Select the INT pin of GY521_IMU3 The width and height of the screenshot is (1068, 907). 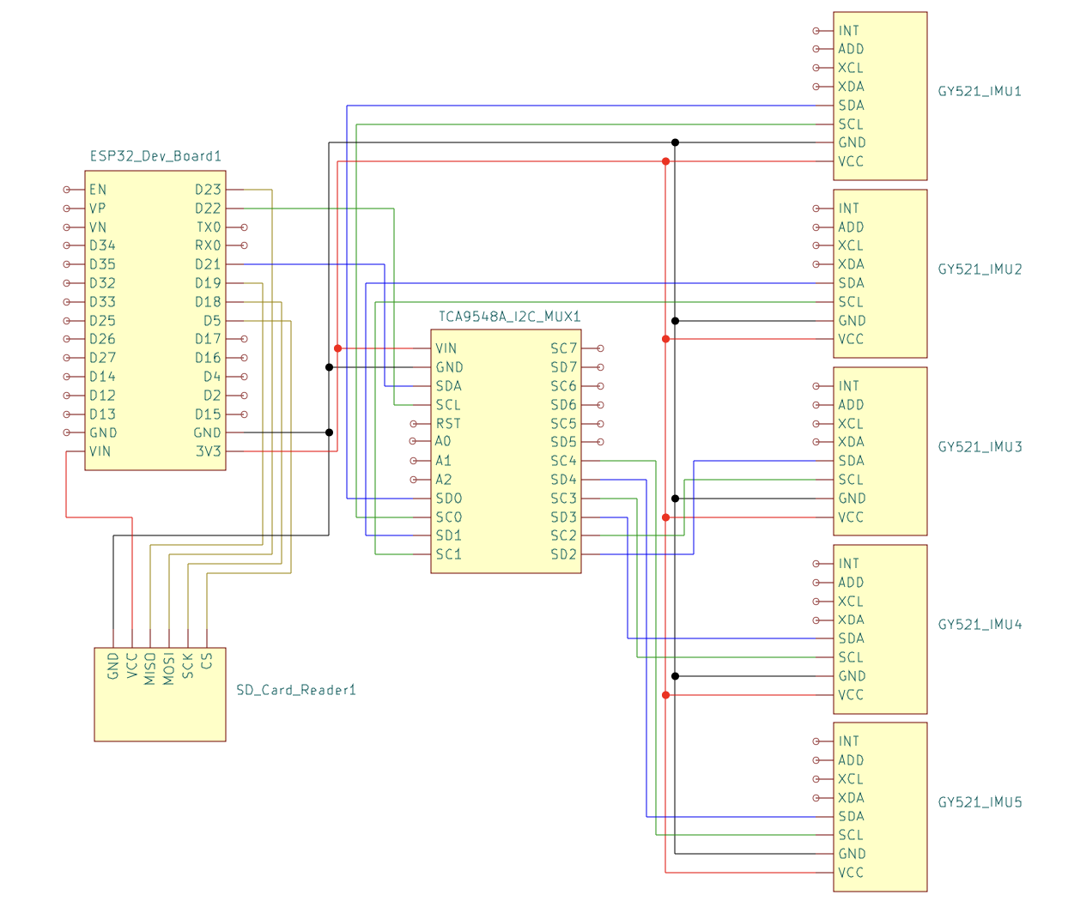(x=848, y=386)
